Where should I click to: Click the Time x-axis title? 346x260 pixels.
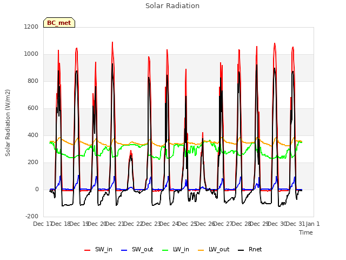pyautogui.click(x=306, y=232)
